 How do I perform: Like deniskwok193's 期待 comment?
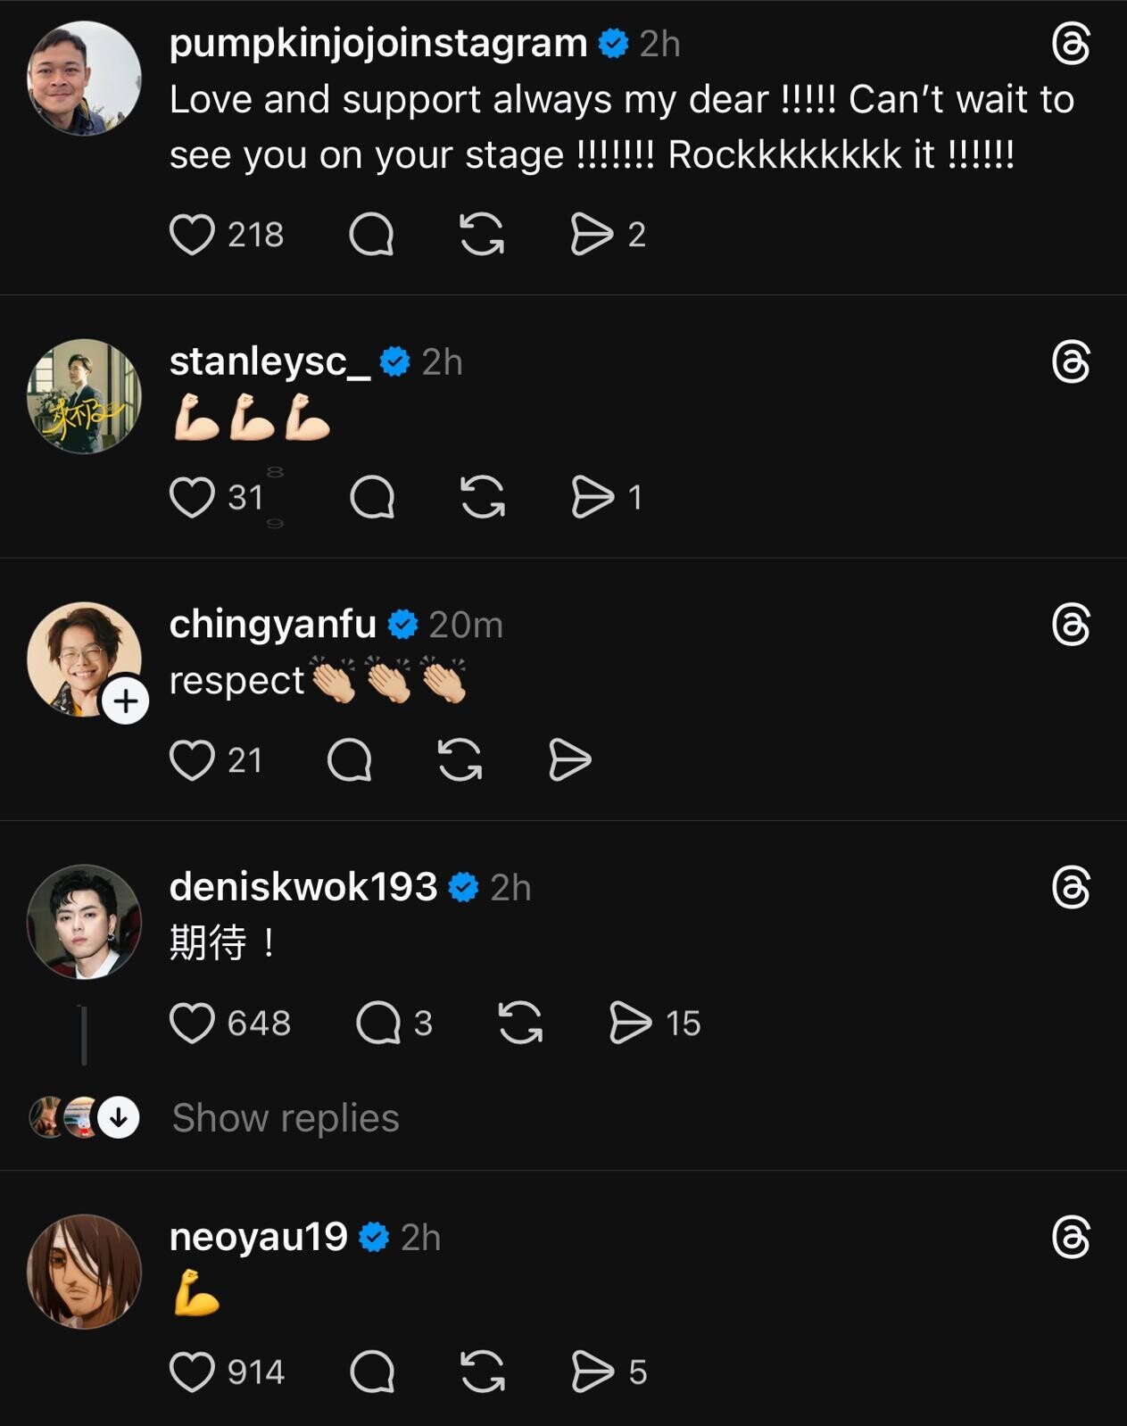point(192,1023)
